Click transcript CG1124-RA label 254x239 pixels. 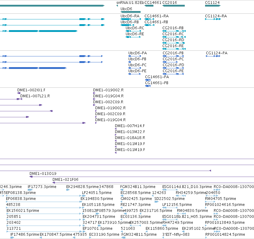coord(216,16)
